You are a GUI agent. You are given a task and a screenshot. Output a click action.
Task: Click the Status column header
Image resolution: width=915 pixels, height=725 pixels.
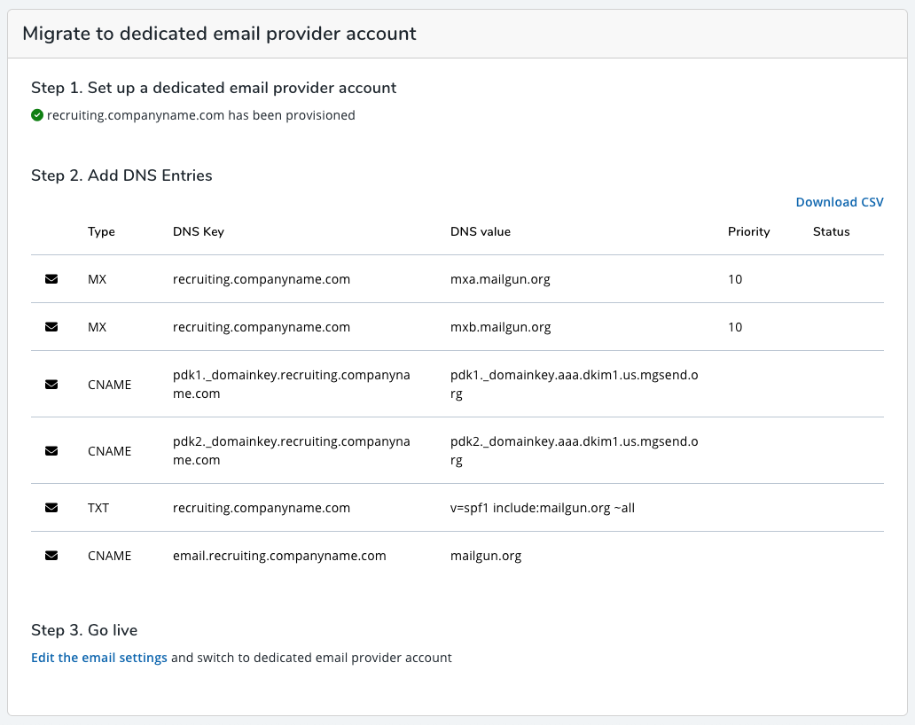tap(831, 232)
